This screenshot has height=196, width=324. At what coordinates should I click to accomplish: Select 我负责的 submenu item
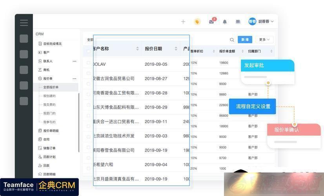49,105
